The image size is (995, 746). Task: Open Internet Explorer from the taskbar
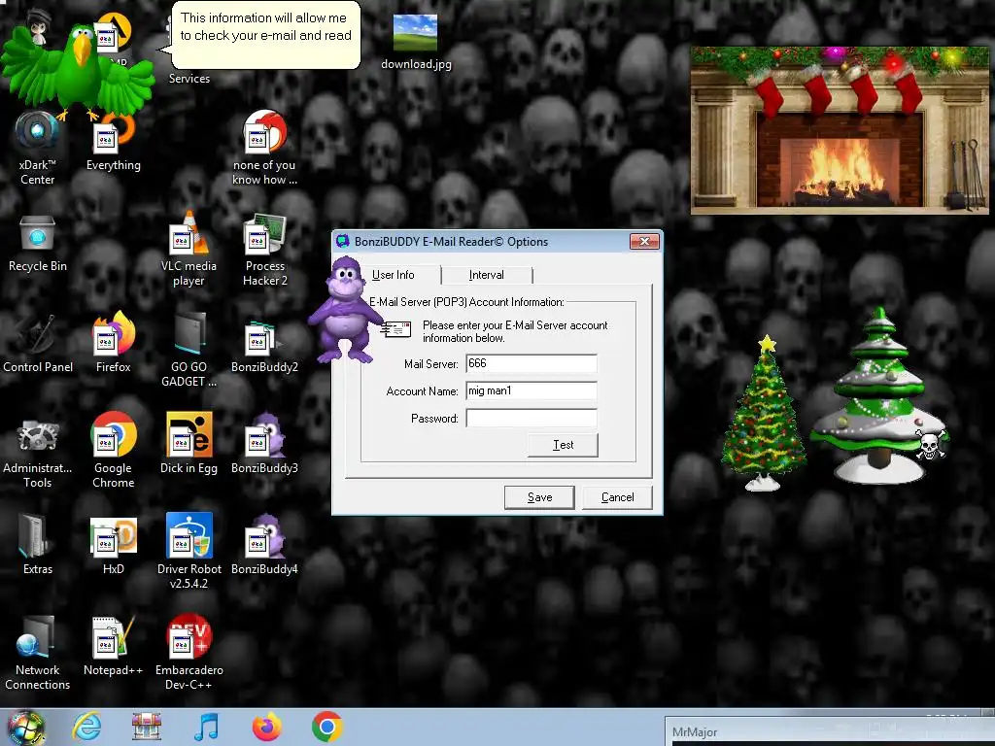click(86, 727)
